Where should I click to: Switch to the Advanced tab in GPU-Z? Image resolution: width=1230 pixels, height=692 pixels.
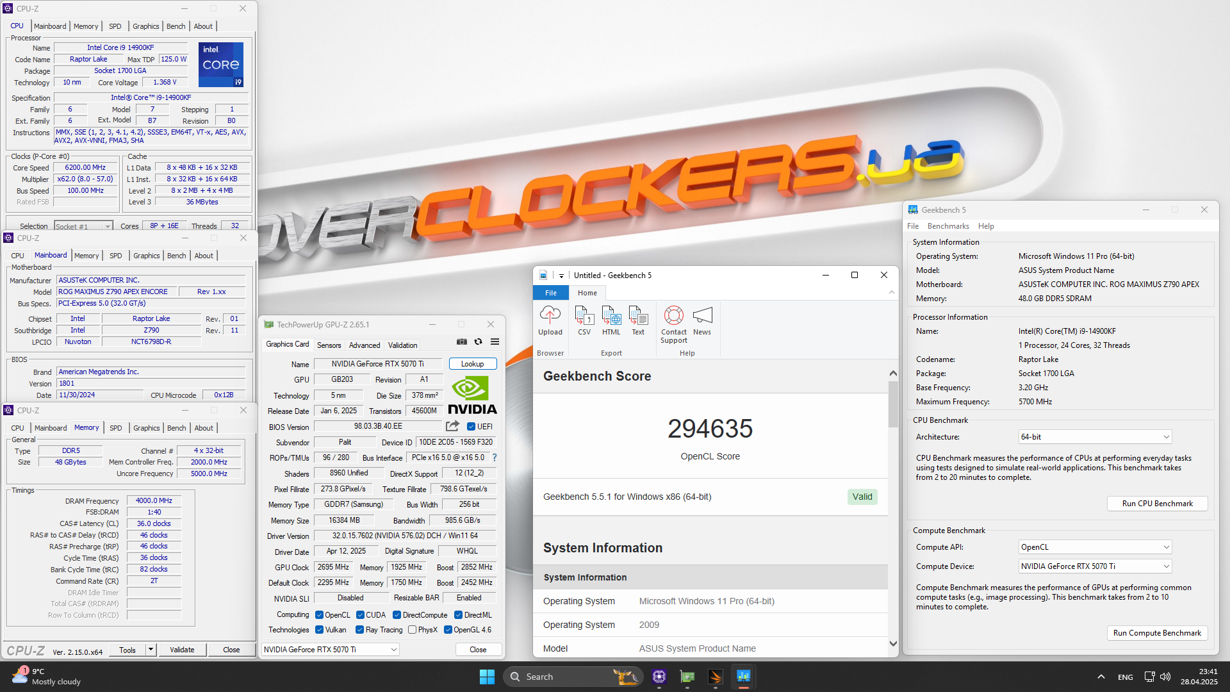(365, 345)
